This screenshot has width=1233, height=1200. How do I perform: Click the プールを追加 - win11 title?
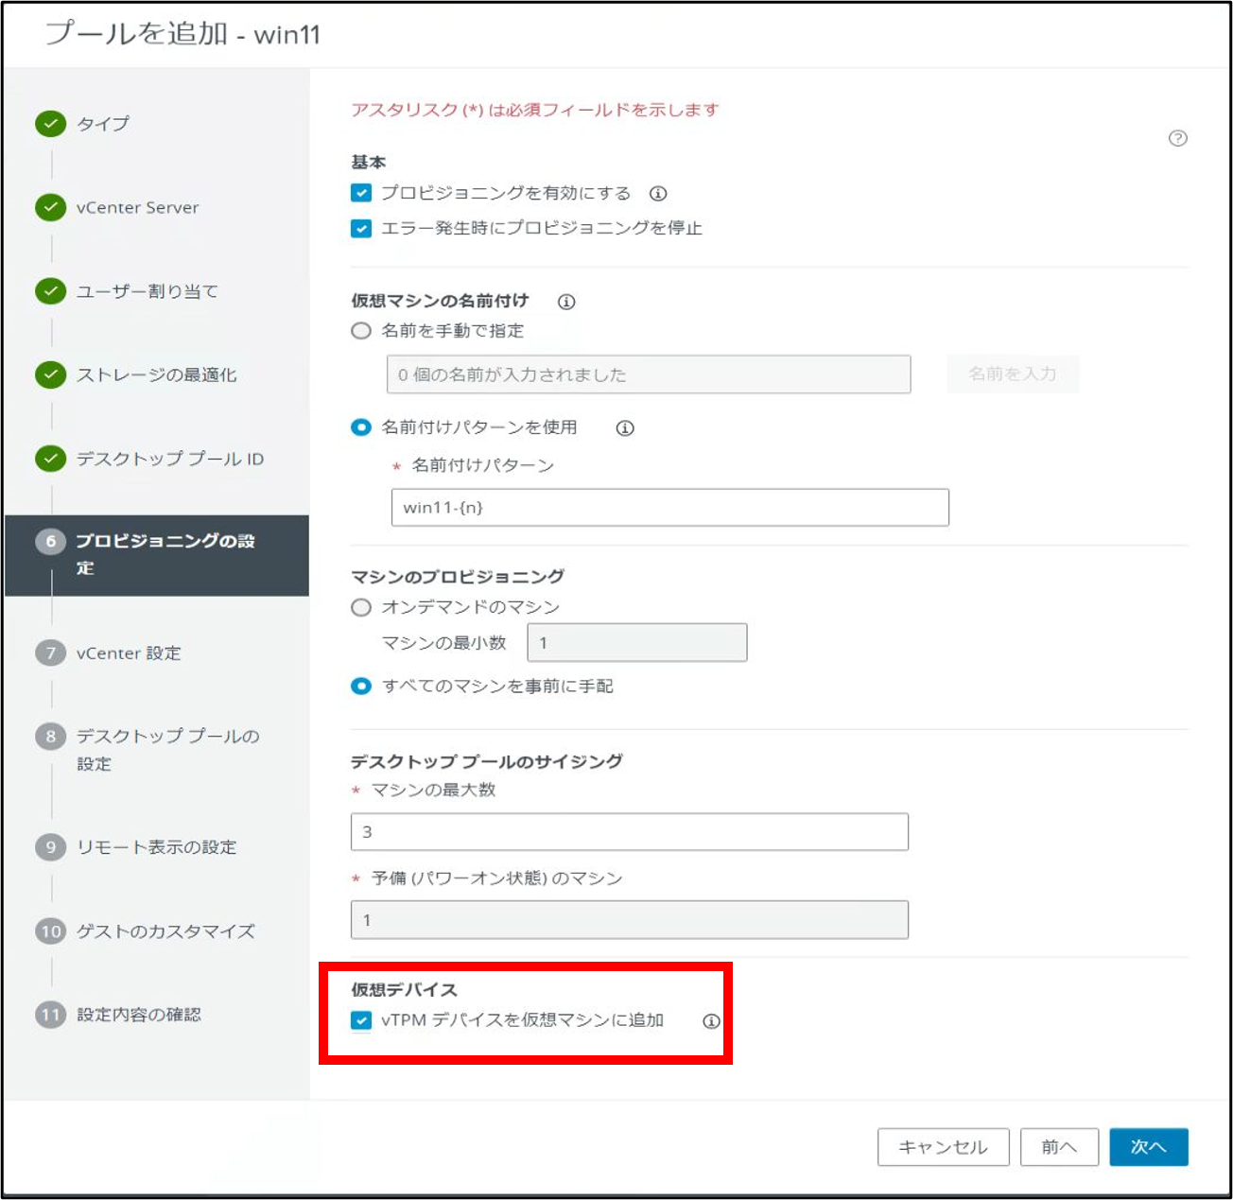(183, 34)
